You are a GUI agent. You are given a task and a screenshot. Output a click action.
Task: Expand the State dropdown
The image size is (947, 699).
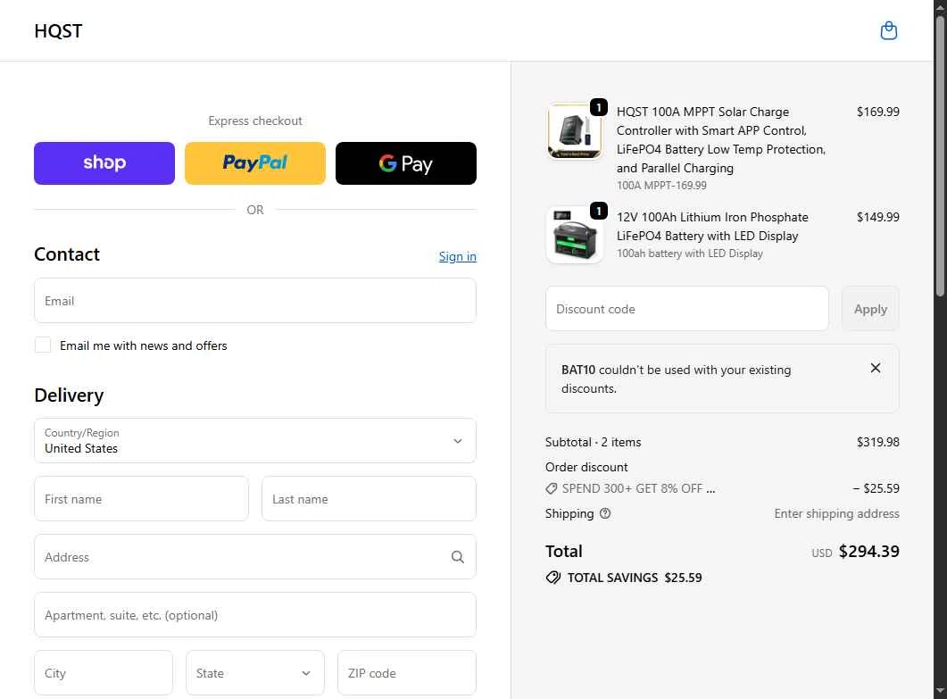pyautogui.click(x=254, y=672)
